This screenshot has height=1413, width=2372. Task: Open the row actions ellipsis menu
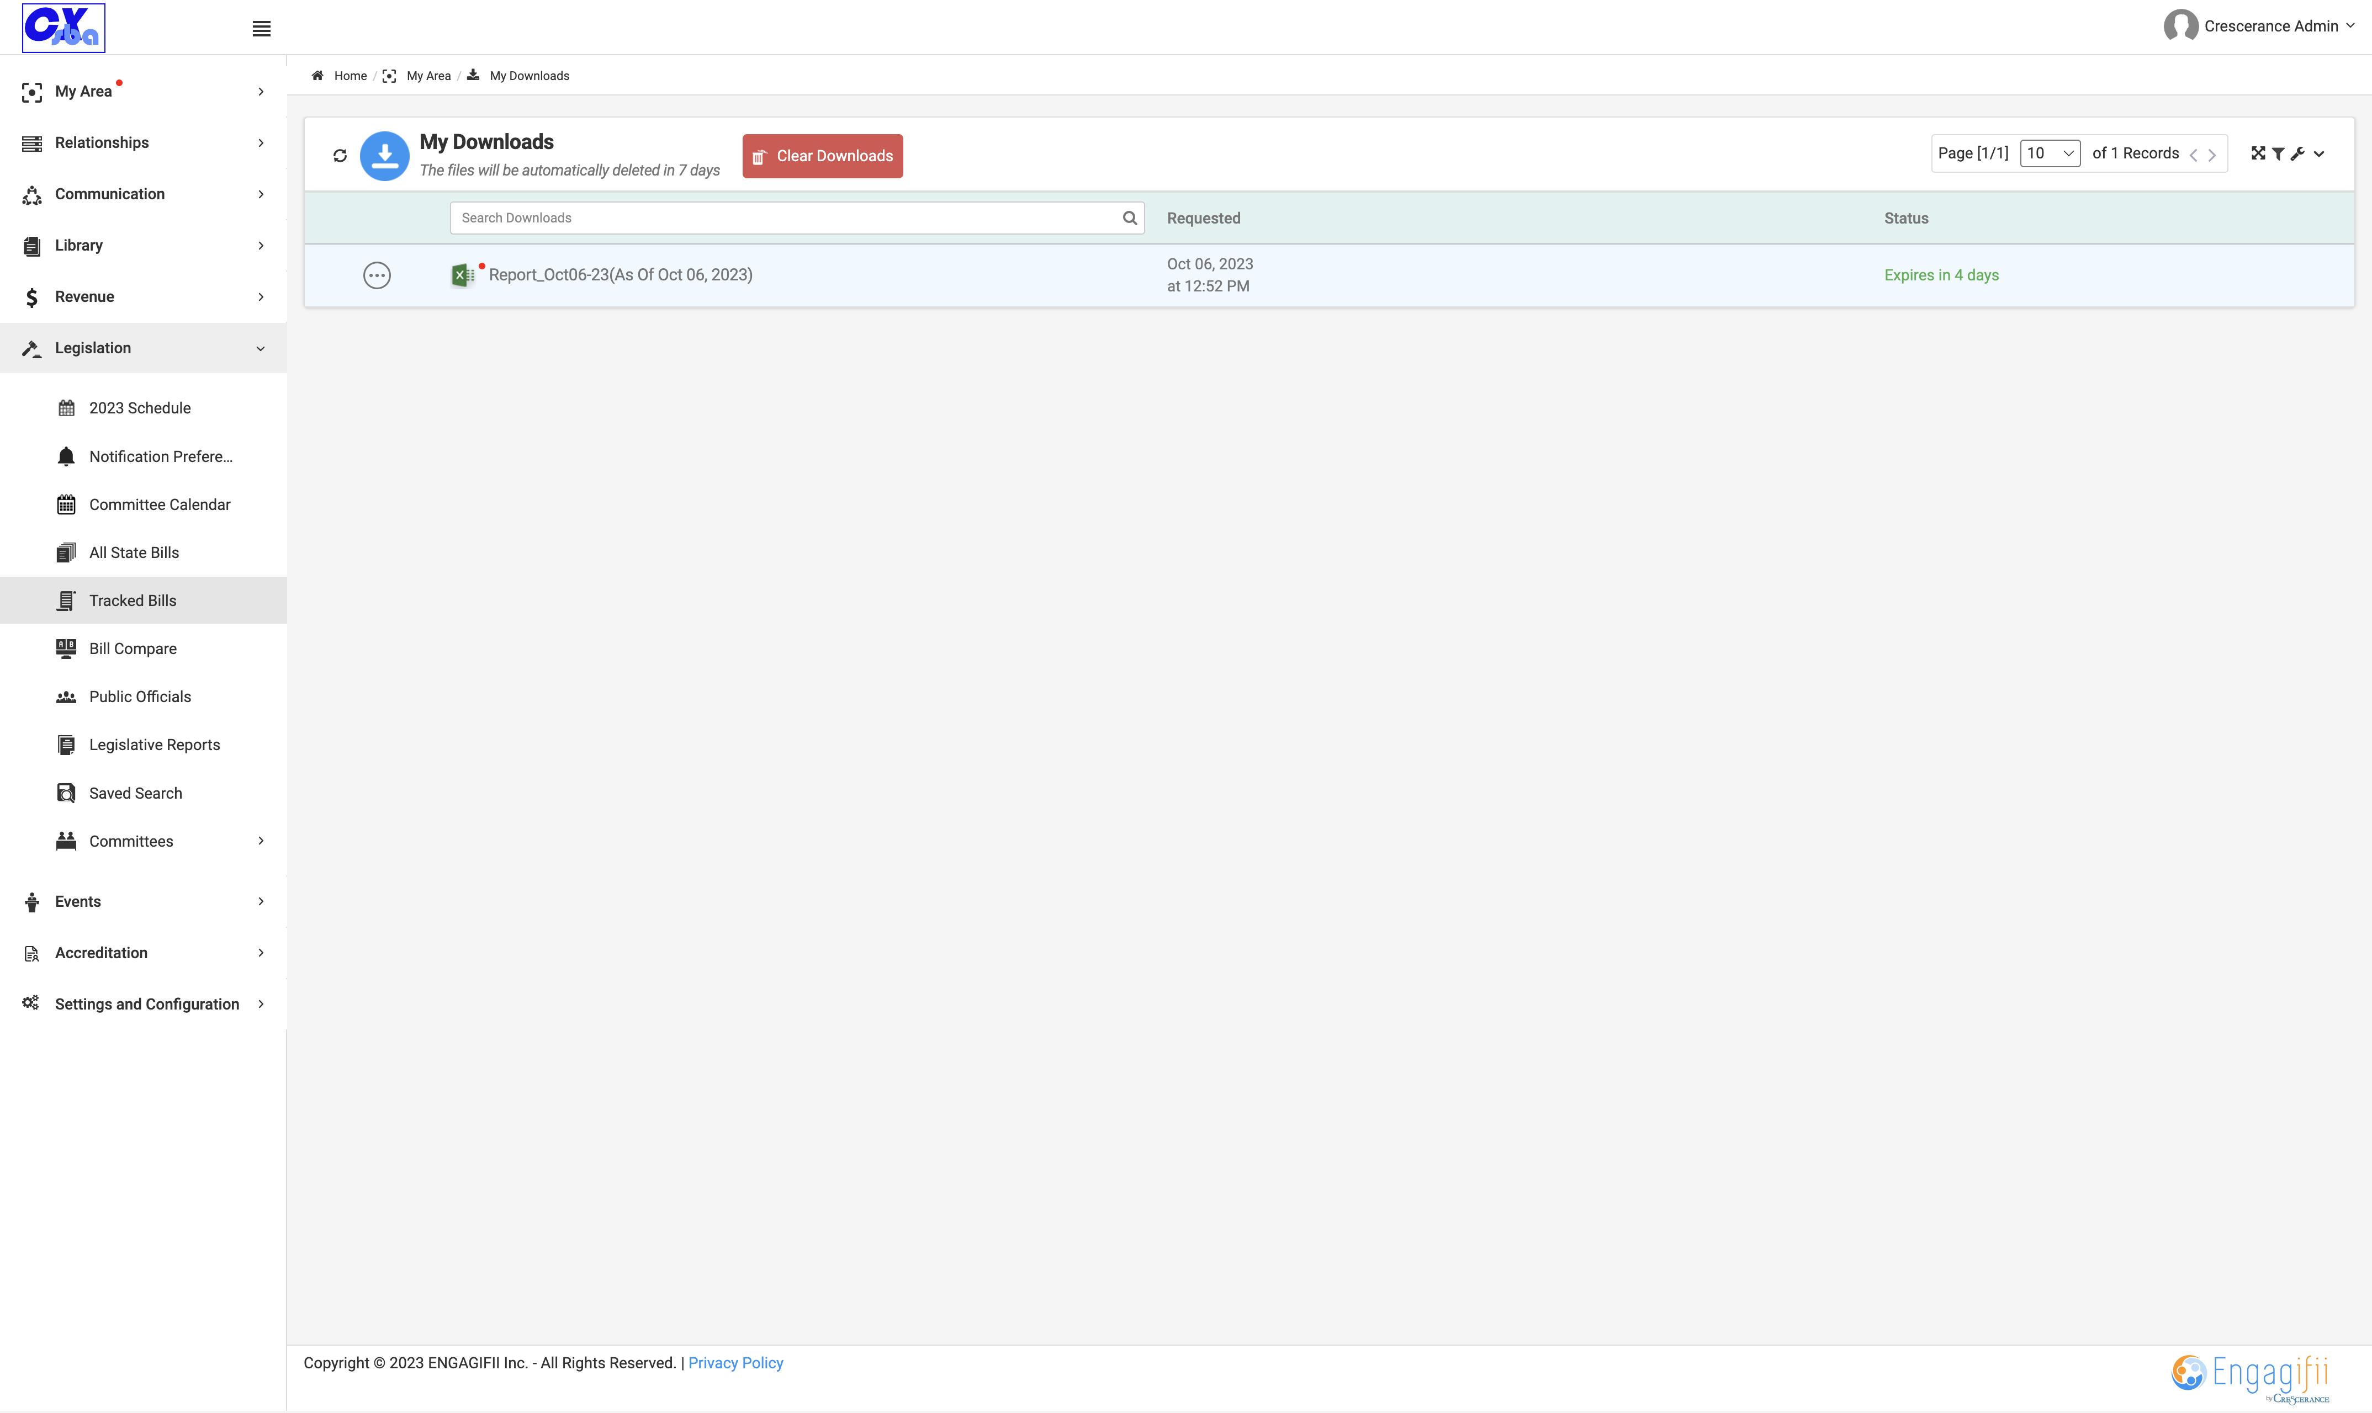pyautogui.click(x=377, y=275)
